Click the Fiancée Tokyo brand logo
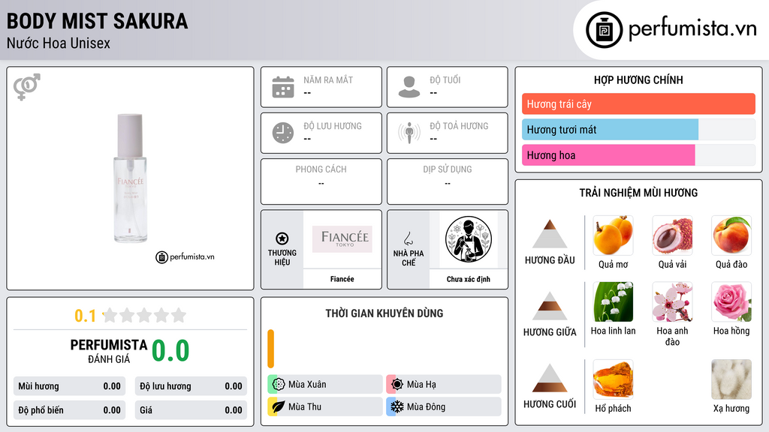This screenshot has width=769, height=432. pyautogui.click(x=342, y=238)
